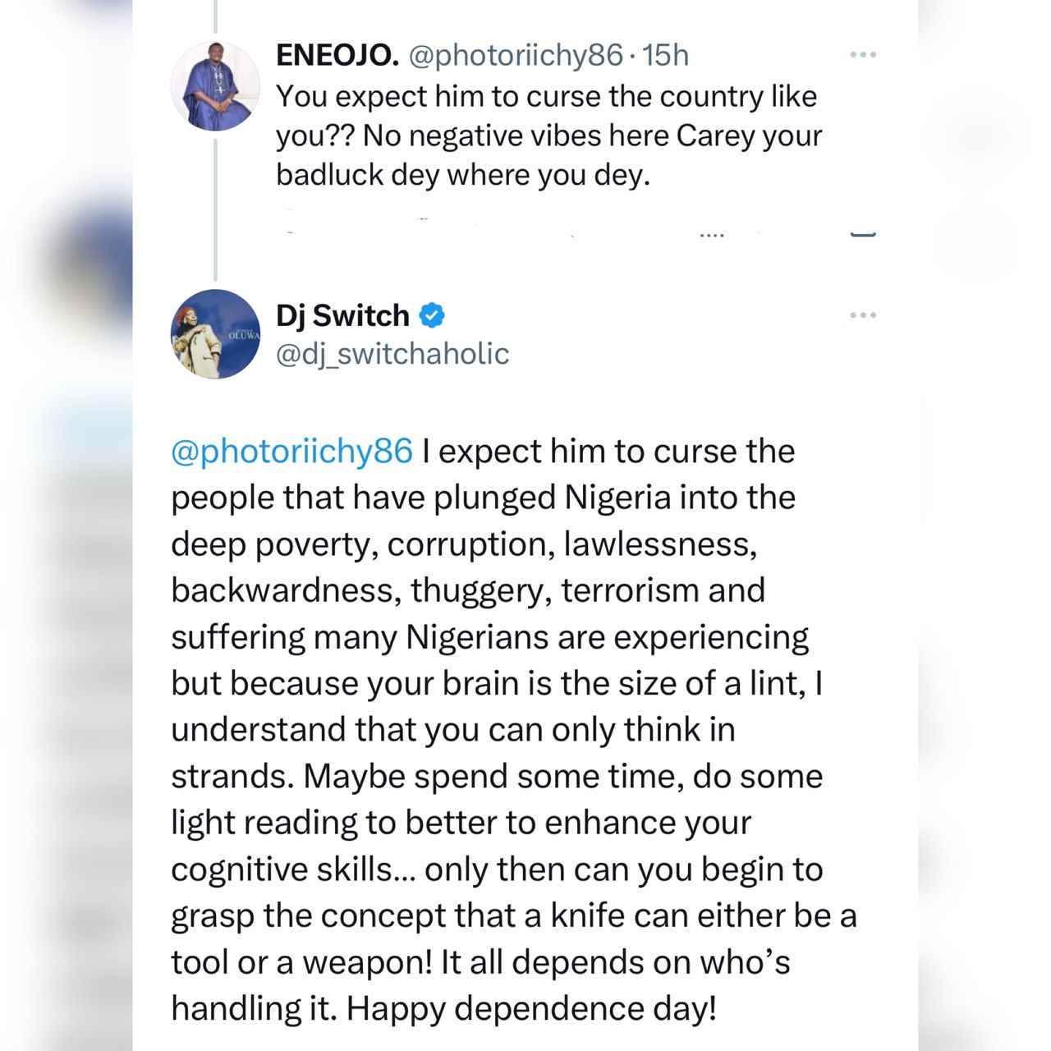Open the ENEOJO. display name

point(337,55)
